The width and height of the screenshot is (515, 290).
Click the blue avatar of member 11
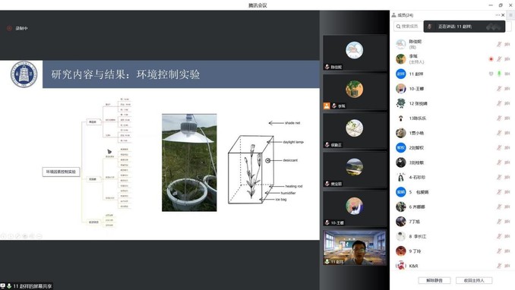pyautogui.click(x=401, y=74)
